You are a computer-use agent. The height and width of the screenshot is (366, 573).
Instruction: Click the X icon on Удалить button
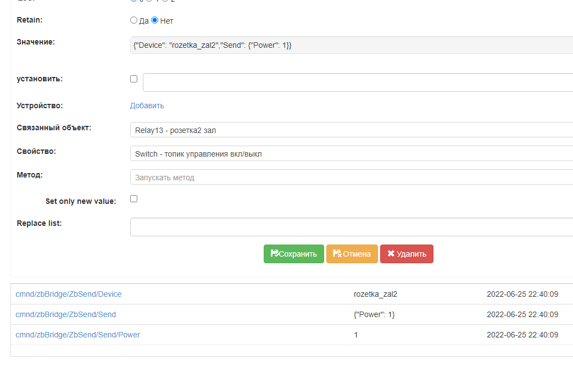tap(391, 254)
